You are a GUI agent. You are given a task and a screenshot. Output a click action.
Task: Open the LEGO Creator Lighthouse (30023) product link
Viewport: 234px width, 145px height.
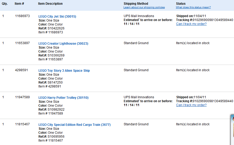point(63,44)
